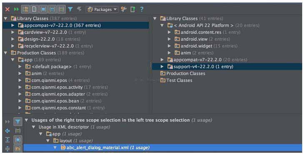The image size is (303, 154).
Task: Click the gray lightning bolt icon
Action: click(x=79, y=9)
